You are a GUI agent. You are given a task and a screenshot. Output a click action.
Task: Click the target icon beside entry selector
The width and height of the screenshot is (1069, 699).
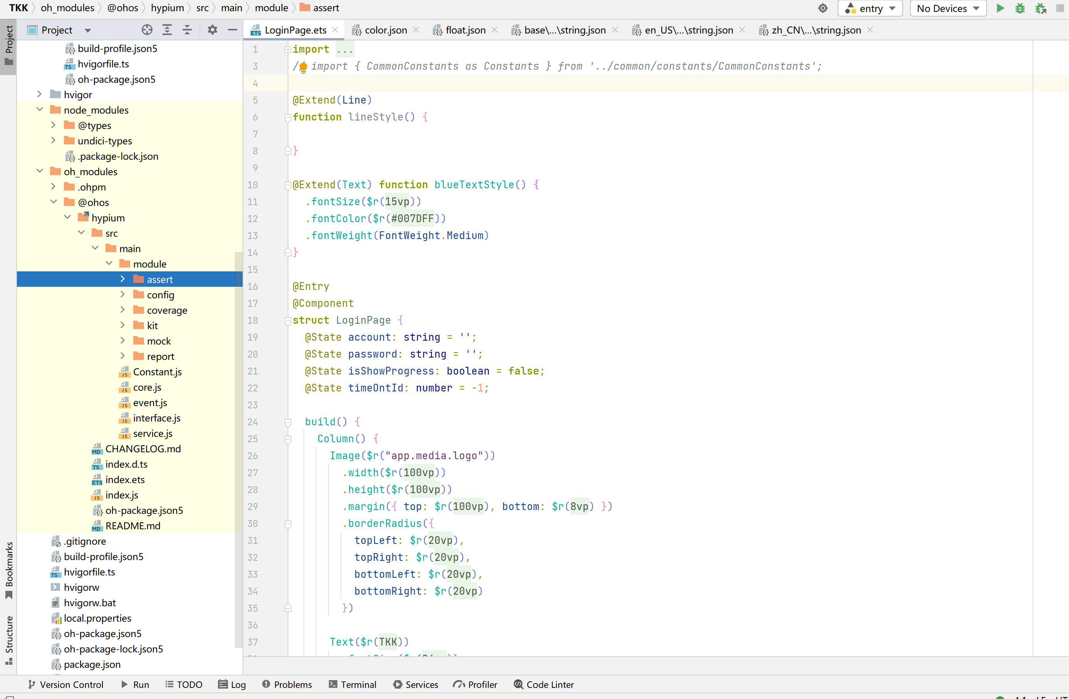pyautogui.click(x=823, y=8)
